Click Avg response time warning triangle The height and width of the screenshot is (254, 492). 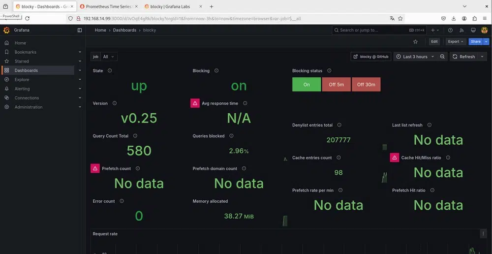(195, 103)
